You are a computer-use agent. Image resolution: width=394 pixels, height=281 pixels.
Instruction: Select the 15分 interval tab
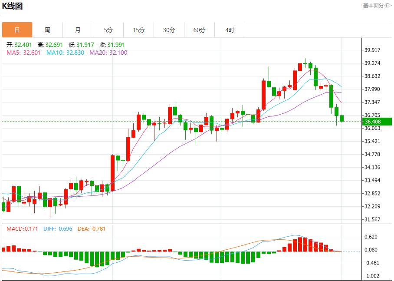pos(138,30)
